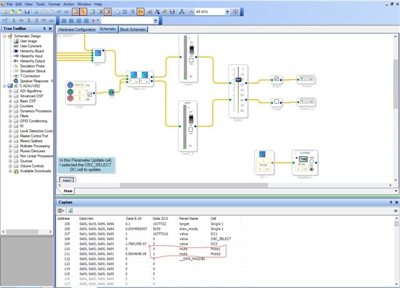This screenshot has height=288, width=400.
Task: Open the Action menu
Action: (69, 4)
